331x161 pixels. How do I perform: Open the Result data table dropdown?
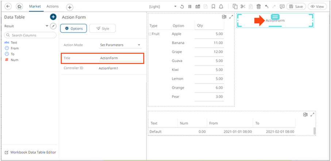pyautogui.click(x=47, y=26)
